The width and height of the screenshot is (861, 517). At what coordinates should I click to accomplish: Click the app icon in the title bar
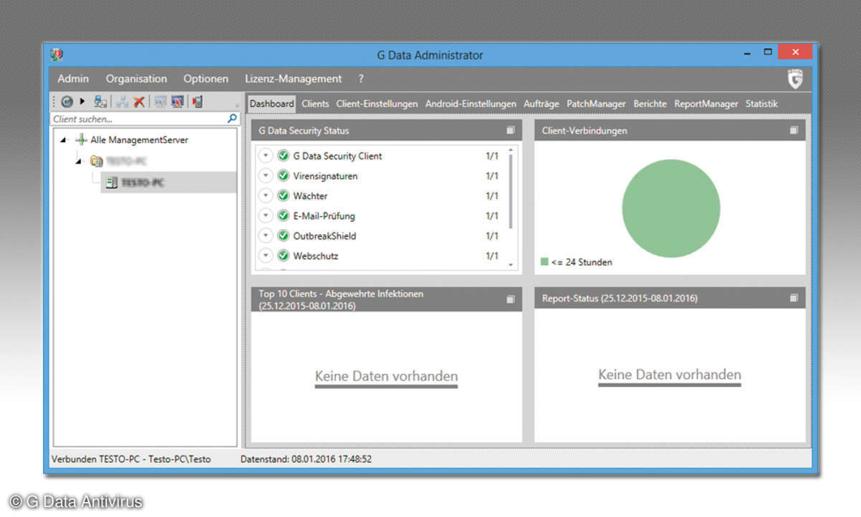click(x=57, y=55)
